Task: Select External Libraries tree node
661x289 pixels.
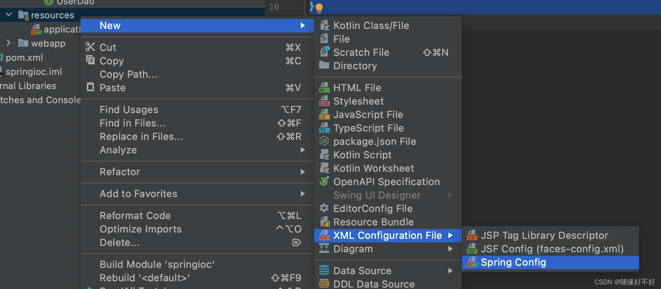Action: point(28,86)
